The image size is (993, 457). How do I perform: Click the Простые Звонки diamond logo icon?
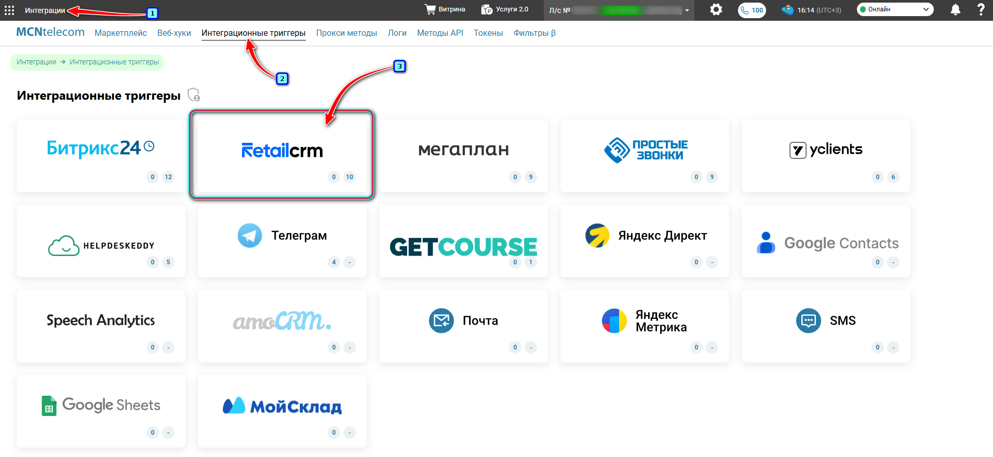tap(617, 150)
